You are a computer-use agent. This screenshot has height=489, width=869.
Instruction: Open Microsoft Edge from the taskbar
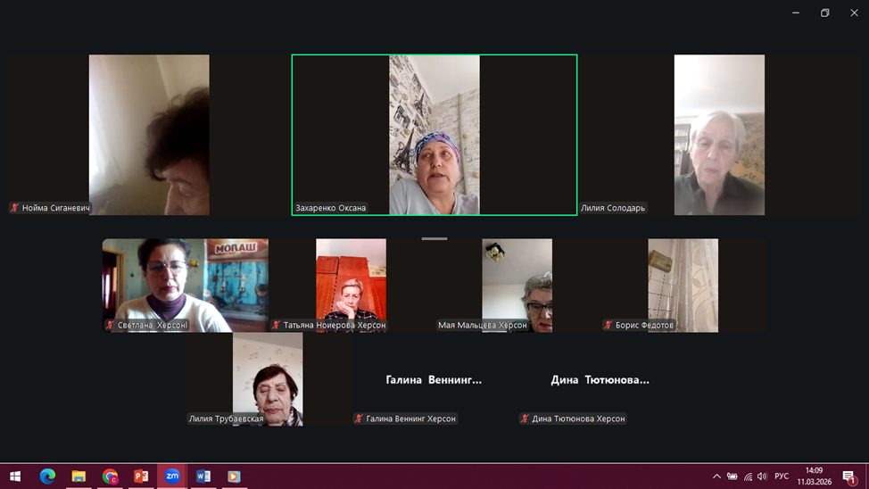click(x=47, y=477)
